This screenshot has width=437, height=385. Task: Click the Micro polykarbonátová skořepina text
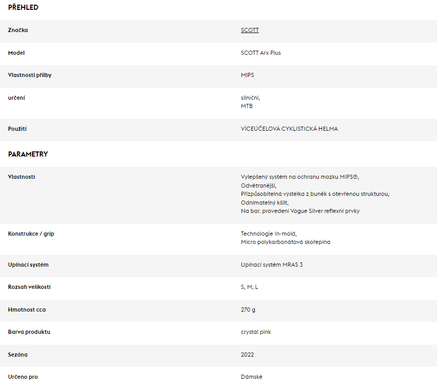tap(285, 242)
